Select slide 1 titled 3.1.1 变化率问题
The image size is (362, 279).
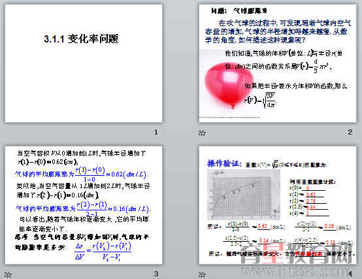[84, 63]
